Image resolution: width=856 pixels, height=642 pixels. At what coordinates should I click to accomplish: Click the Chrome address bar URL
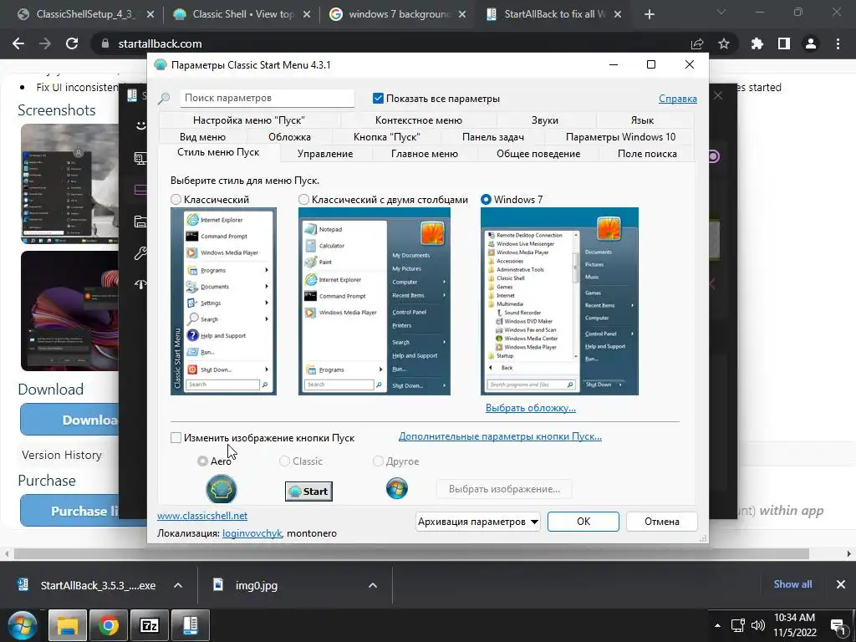[160, 43]
